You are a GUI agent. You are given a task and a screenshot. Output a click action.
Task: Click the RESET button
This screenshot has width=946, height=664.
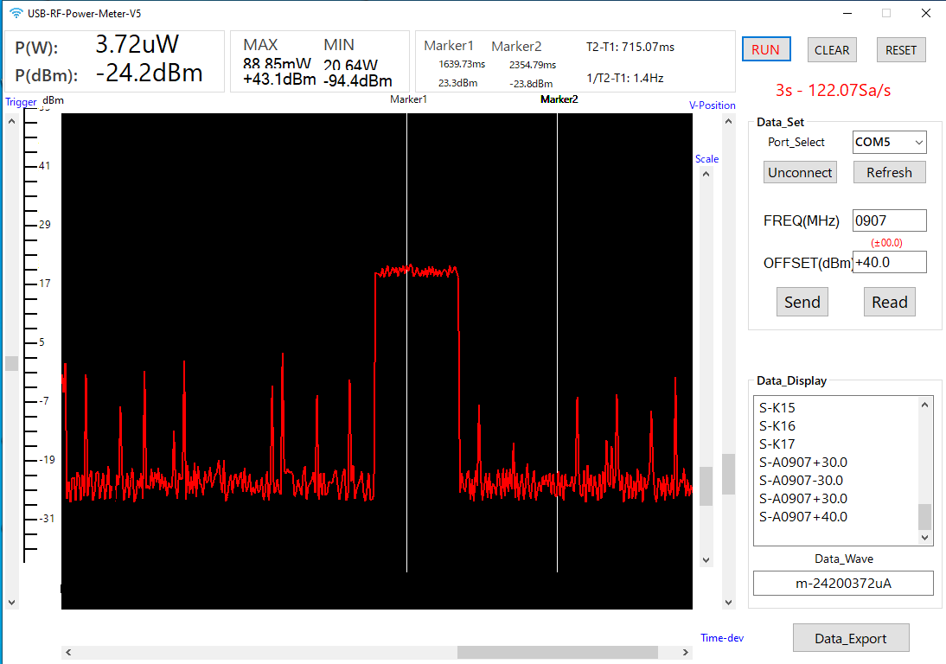(901, 50)
